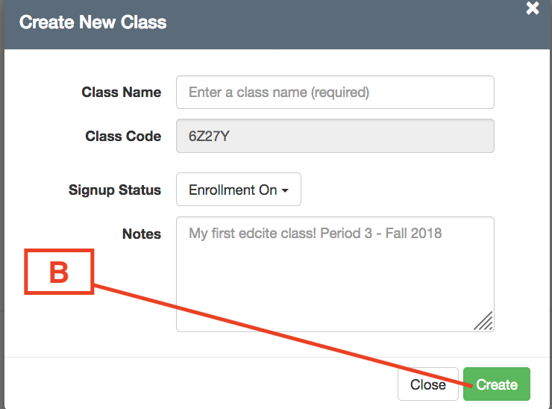Image resolution: width=552 pixels, height=409 pixels.
Task: Click the Class Code field showing 6Z27Y
Action: pos(335,137)
